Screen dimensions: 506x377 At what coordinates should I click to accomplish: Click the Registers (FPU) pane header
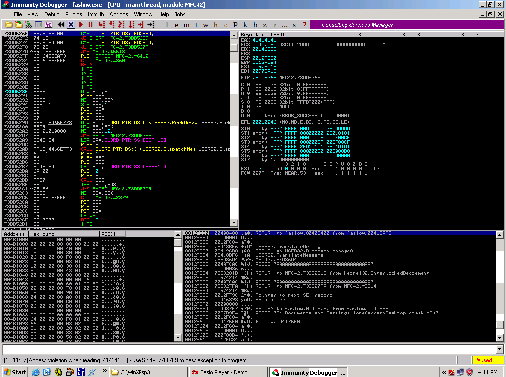point(371,34)
